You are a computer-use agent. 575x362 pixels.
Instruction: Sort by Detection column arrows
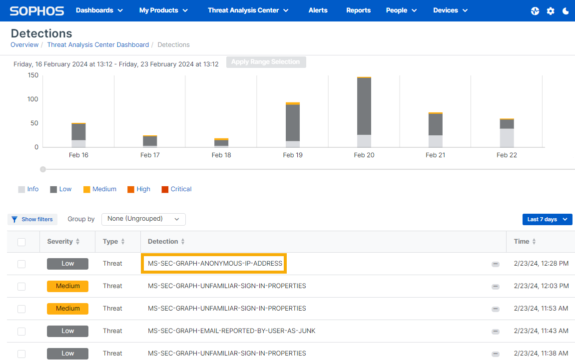(183, 242)
